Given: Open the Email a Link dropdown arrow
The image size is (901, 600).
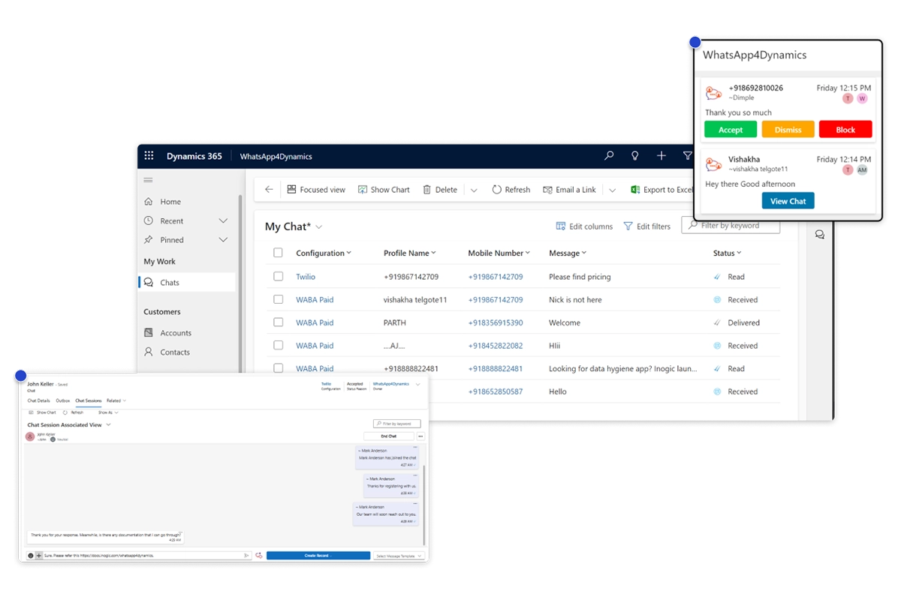Looking at the screenshot, I should click(613, 190).
